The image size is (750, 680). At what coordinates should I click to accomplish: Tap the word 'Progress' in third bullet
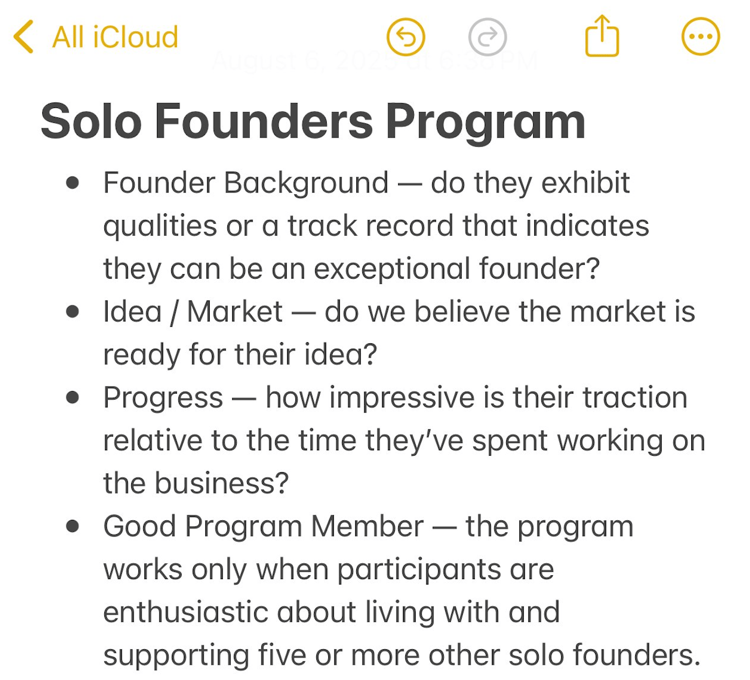click(x=163, y=398)
